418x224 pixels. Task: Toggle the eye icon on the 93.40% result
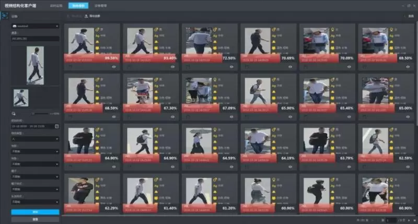pos(172,66)
